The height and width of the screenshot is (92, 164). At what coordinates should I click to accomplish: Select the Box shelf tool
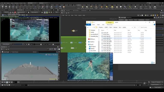point(3,7)
